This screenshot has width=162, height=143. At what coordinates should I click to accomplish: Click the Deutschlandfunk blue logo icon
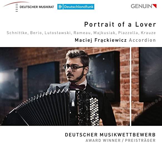coord(60,7)
